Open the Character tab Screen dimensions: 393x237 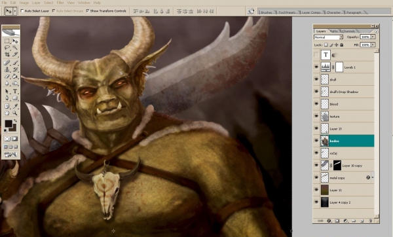pos(333,12)
